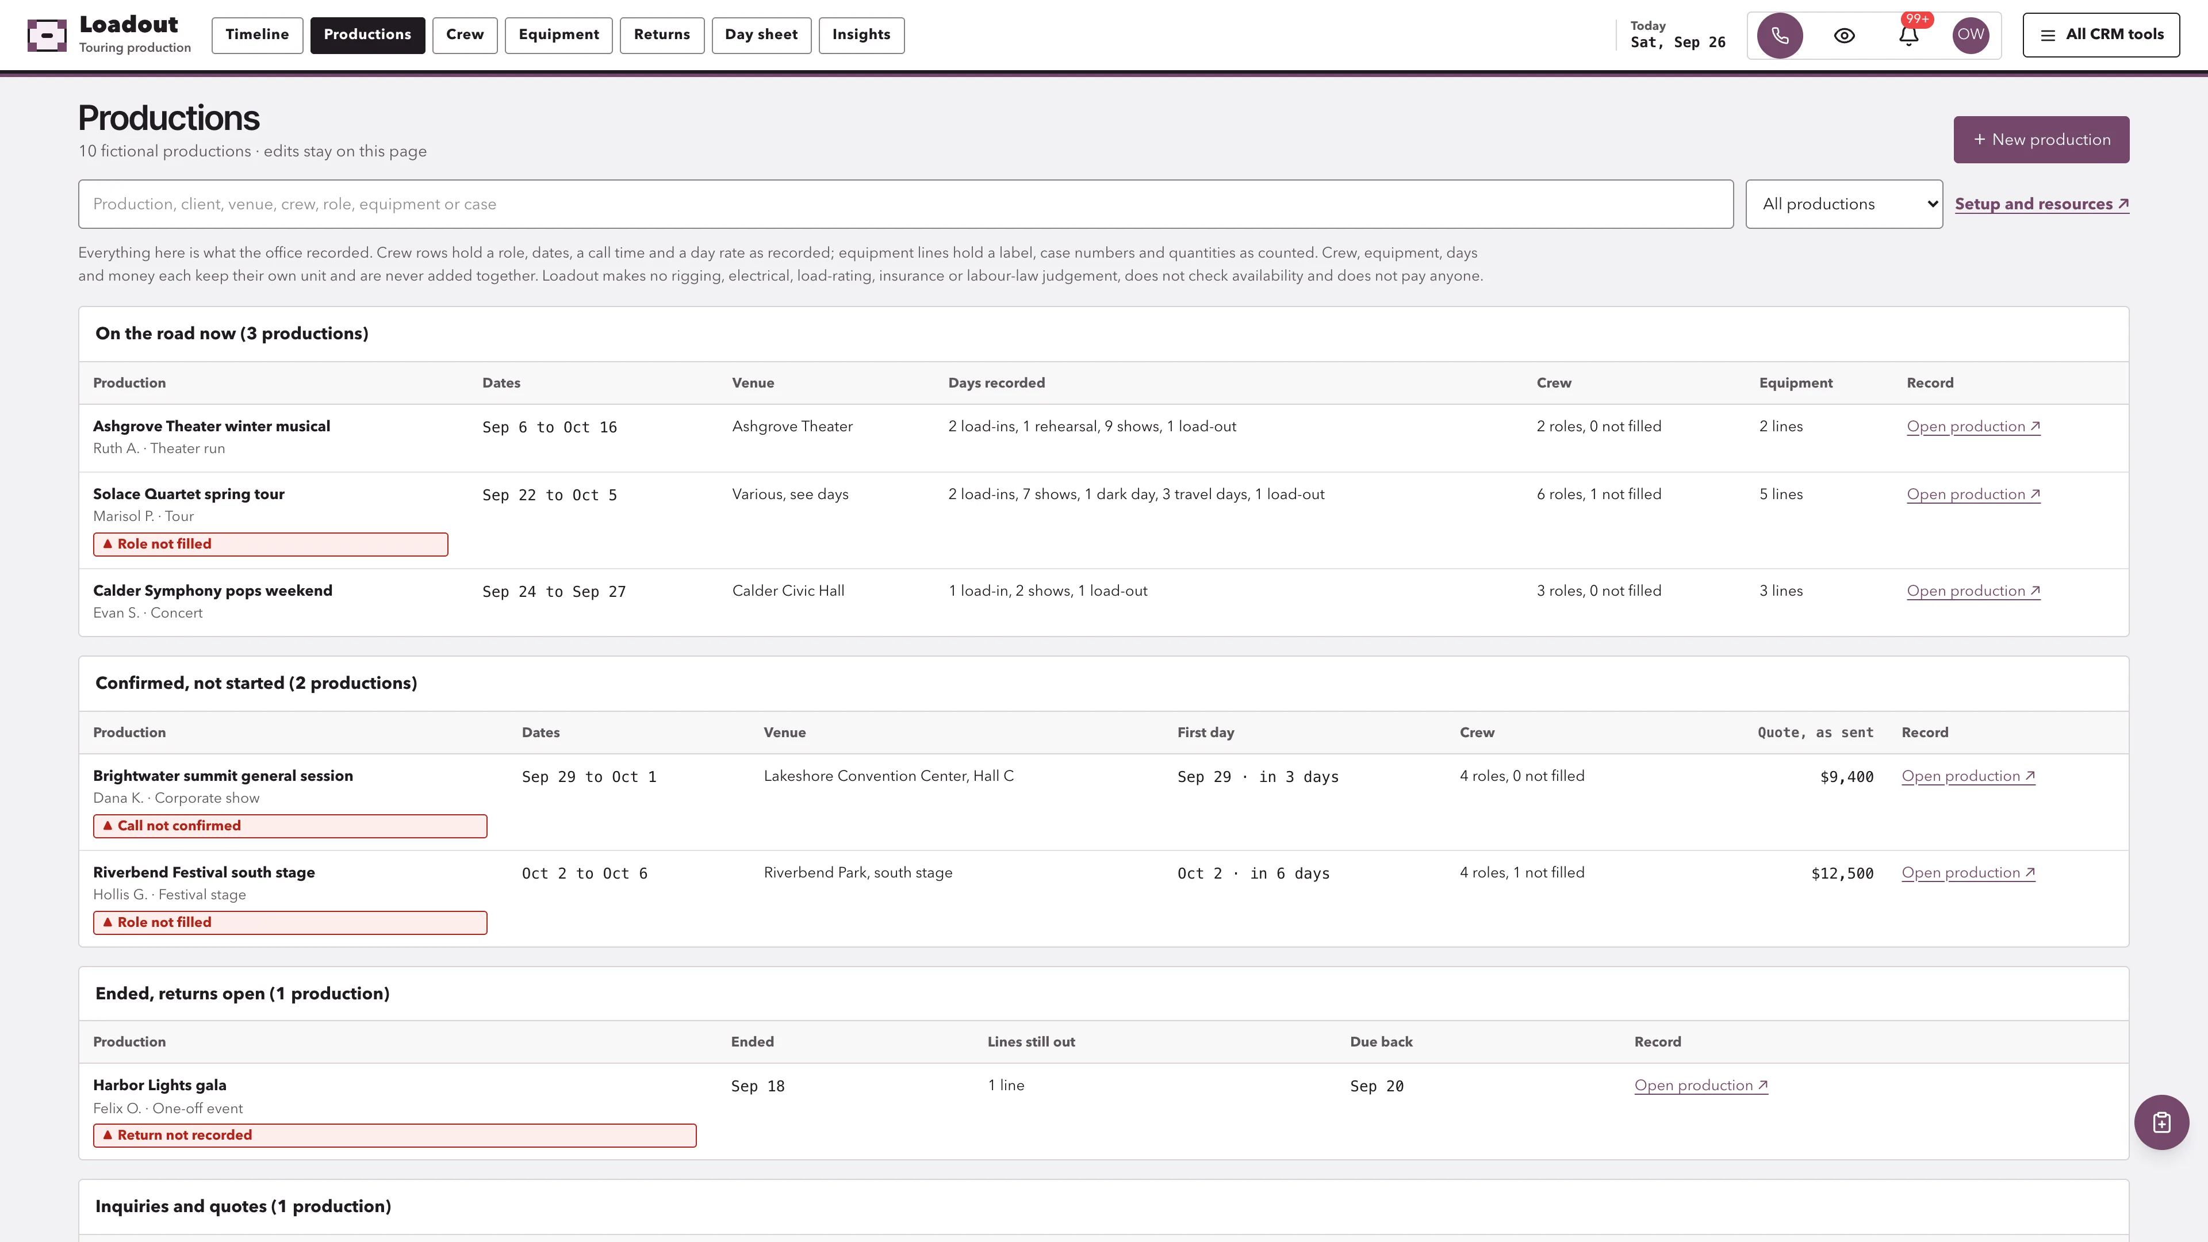
Task: Click the Call not confirmed badge
Action: click(290, 826)
